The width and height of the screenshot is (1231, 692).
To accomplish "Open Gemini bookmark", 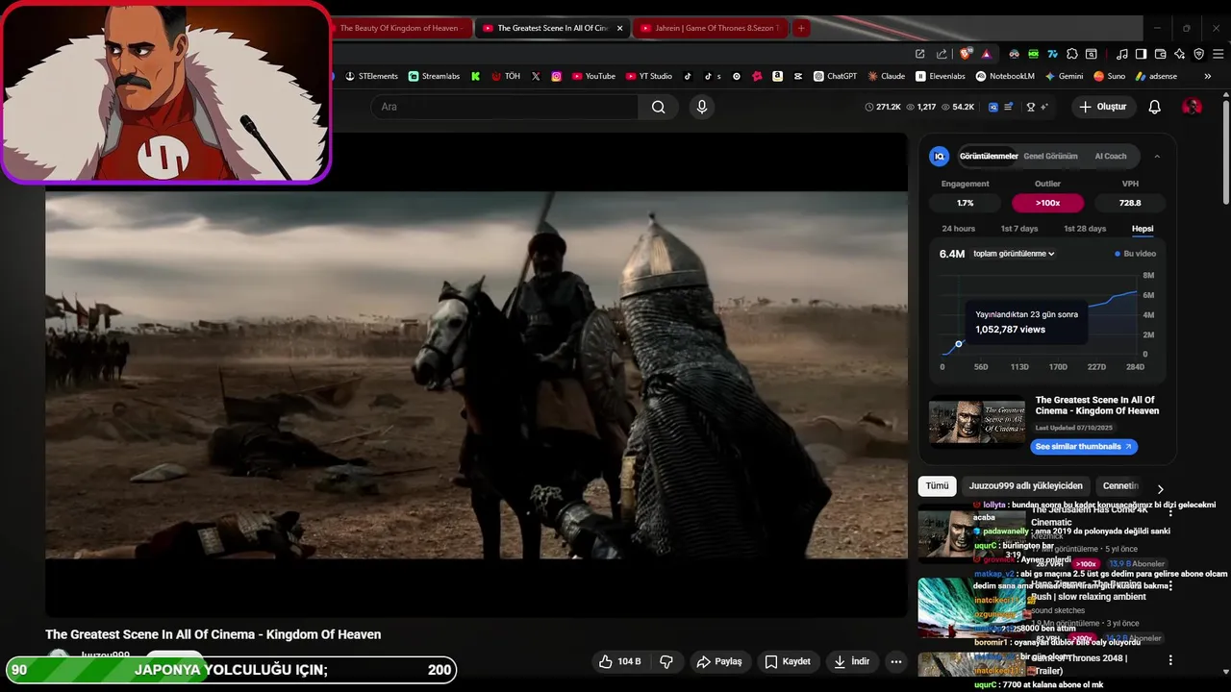I will click(x=1064, y=76).
